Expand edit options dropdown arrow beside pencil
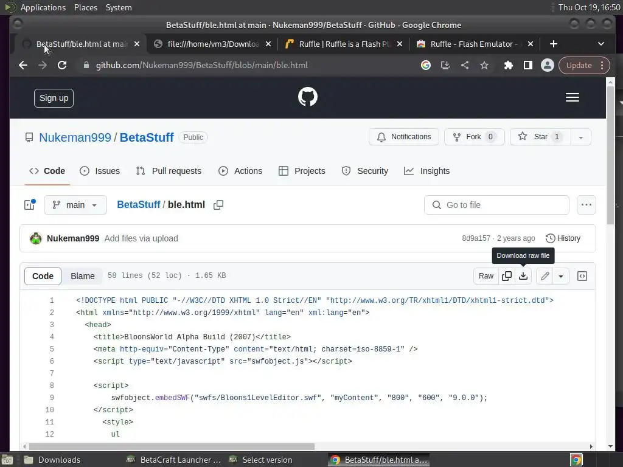 560,276
